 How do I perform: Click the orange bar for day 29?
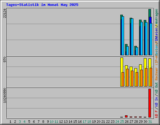(x=142, y=78)
